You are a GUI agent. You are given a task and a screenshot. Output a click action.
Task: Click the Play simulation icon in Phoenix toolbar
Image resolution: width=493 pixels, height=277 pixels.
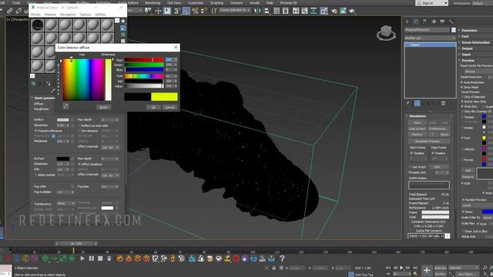pyautogui.click(x=82, y=259)
